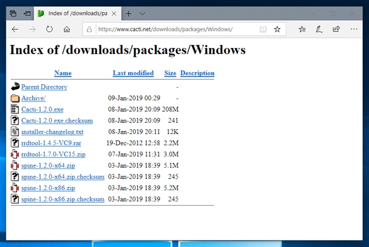Click the address bar URL

(165, 29)
